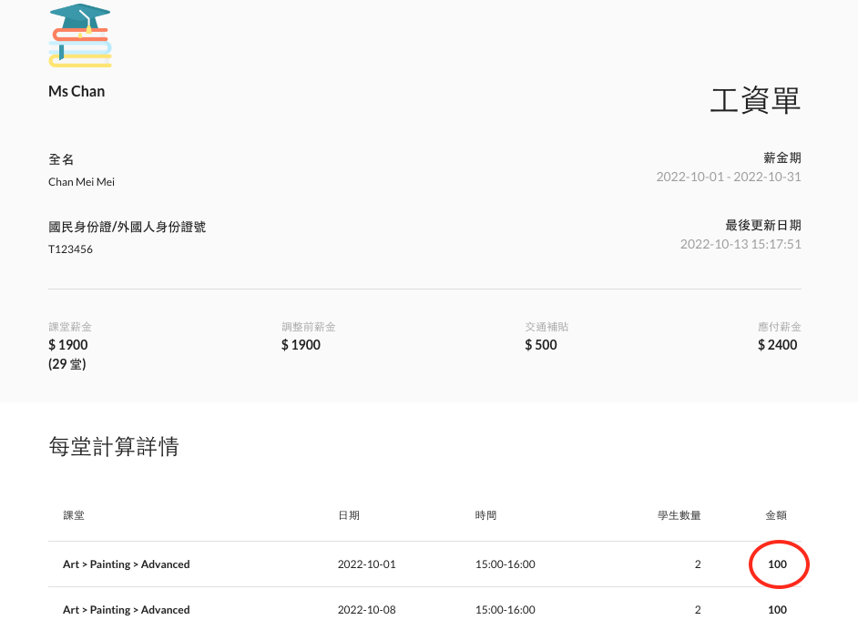
Task: Click the $1900 amount under 調整前薪金
Action: [301, 345]
